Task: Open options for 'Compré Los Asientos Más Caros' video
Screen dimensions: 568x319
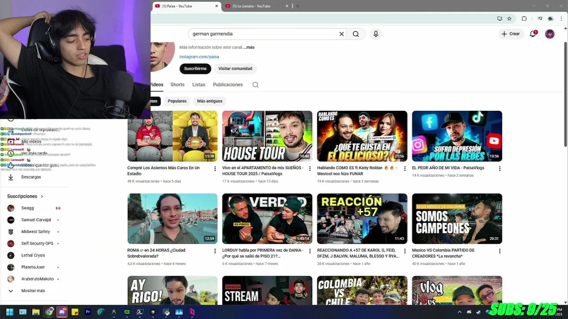Action: pos(215,169)
